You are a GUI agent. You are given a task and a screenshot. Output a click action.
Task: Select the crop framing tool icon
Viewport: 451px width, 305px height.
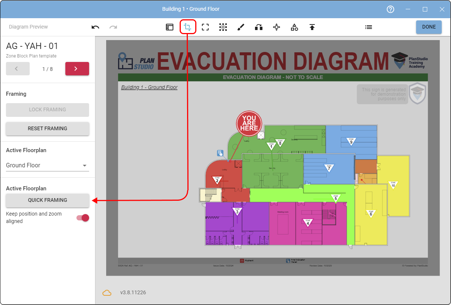coord(187,27)
